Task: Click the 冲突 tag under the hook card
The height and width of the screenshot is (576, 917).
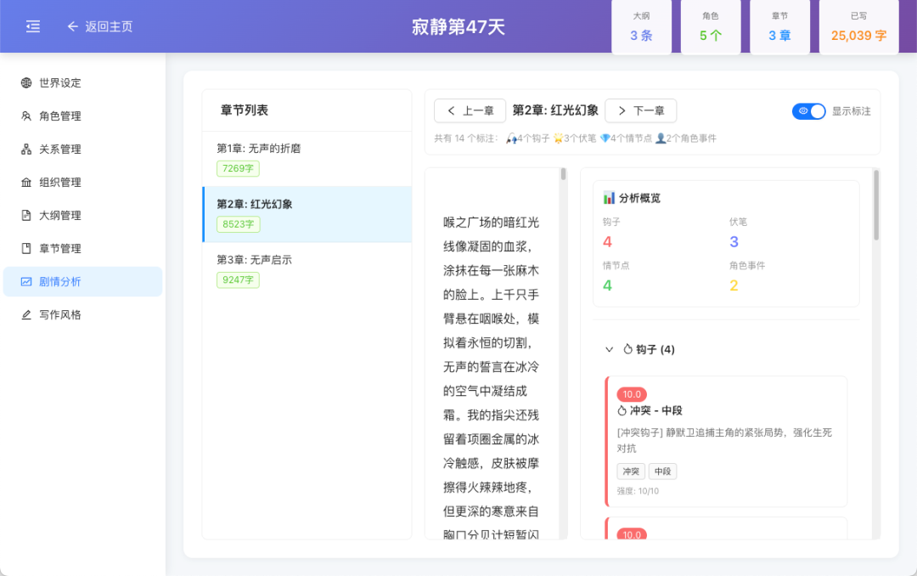Action: [x=630, y=471]
